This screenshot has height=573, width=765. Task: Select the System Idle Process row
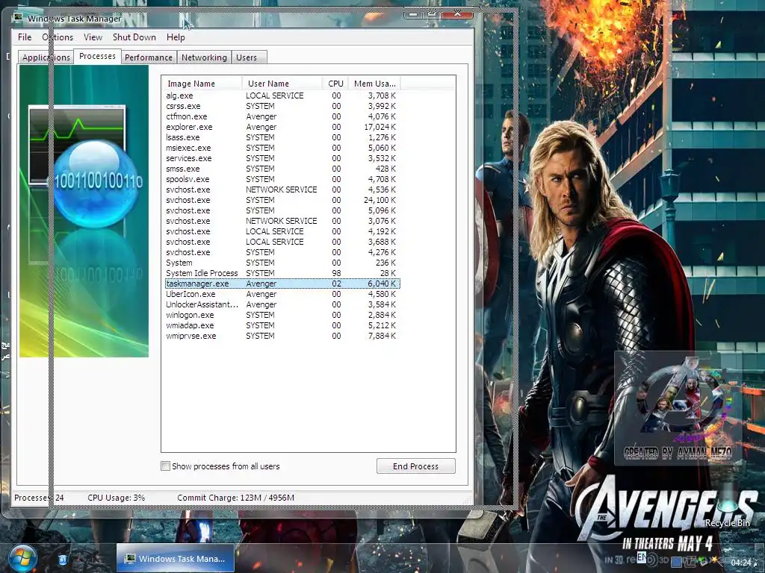click(282, 273)
